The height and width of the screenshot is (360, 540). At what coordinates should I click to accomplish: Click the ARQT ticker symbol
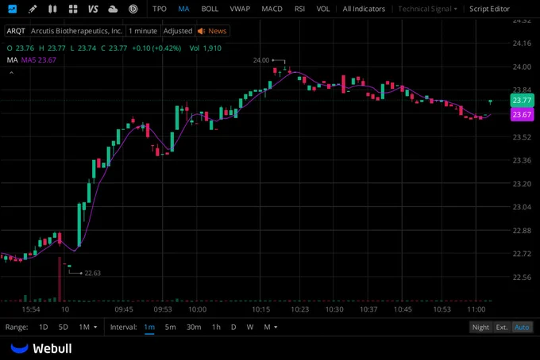click(x=16, y=31)
